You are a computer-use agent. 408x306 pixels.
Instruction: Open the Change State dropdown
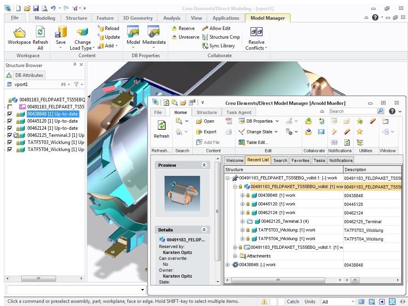tap(276, 132)
